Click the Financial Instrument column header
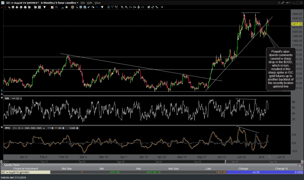The width and height of the screenshot is (304, 180). (x=26, y=169)
